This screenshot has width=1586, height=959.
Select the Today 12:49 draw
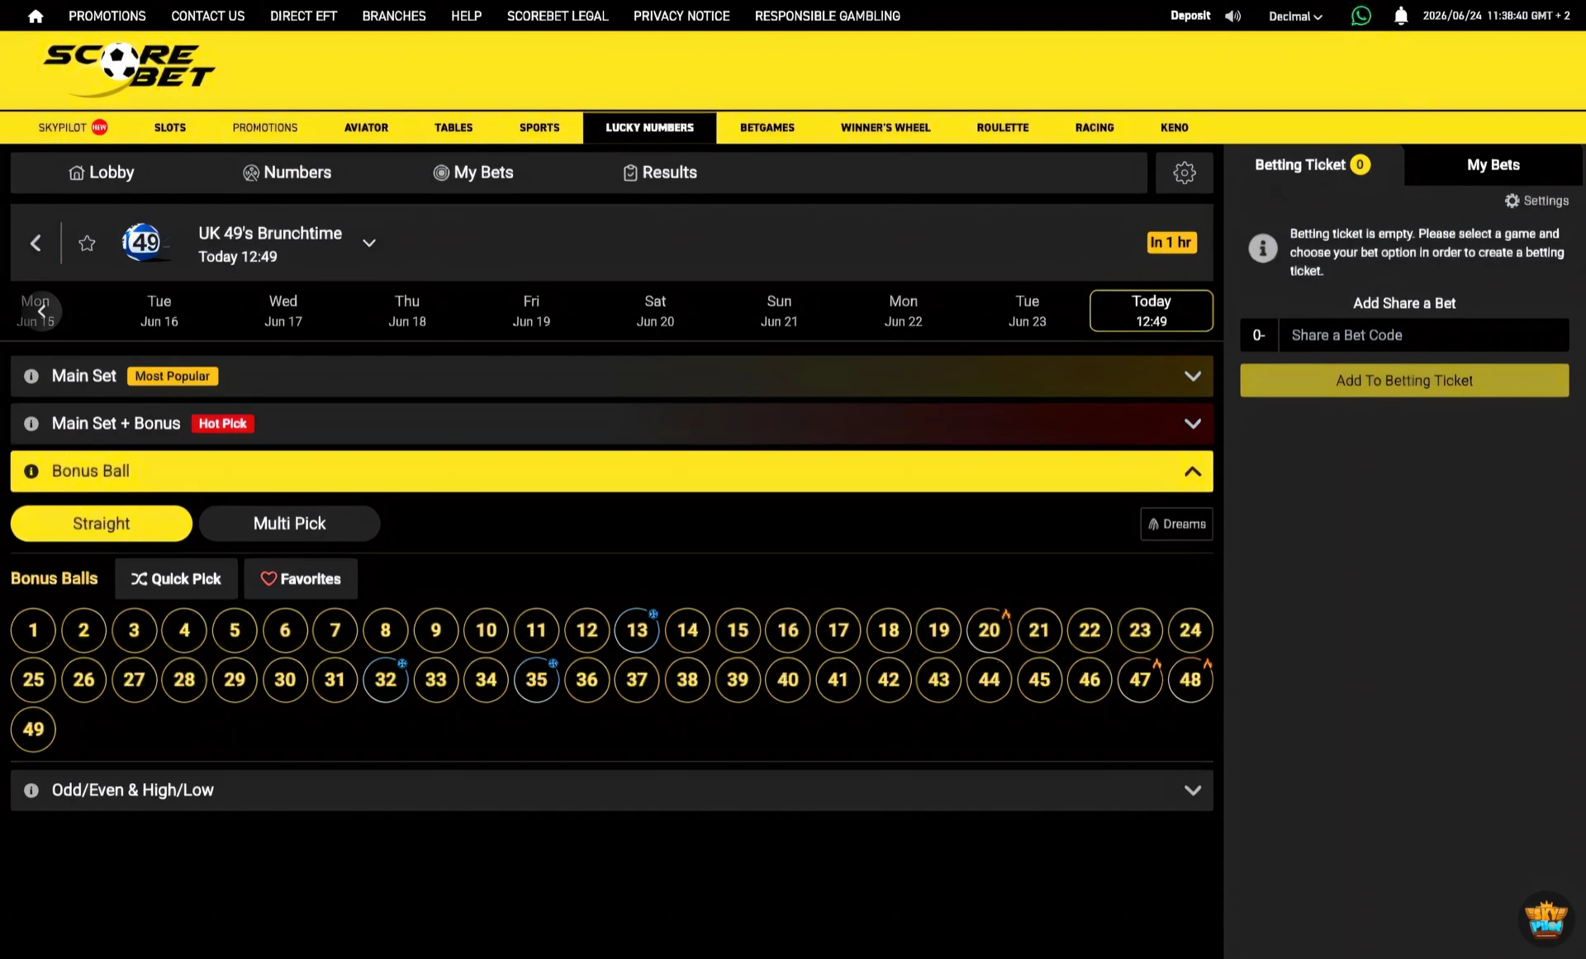pyautogui.click(x=1151, y=311)
